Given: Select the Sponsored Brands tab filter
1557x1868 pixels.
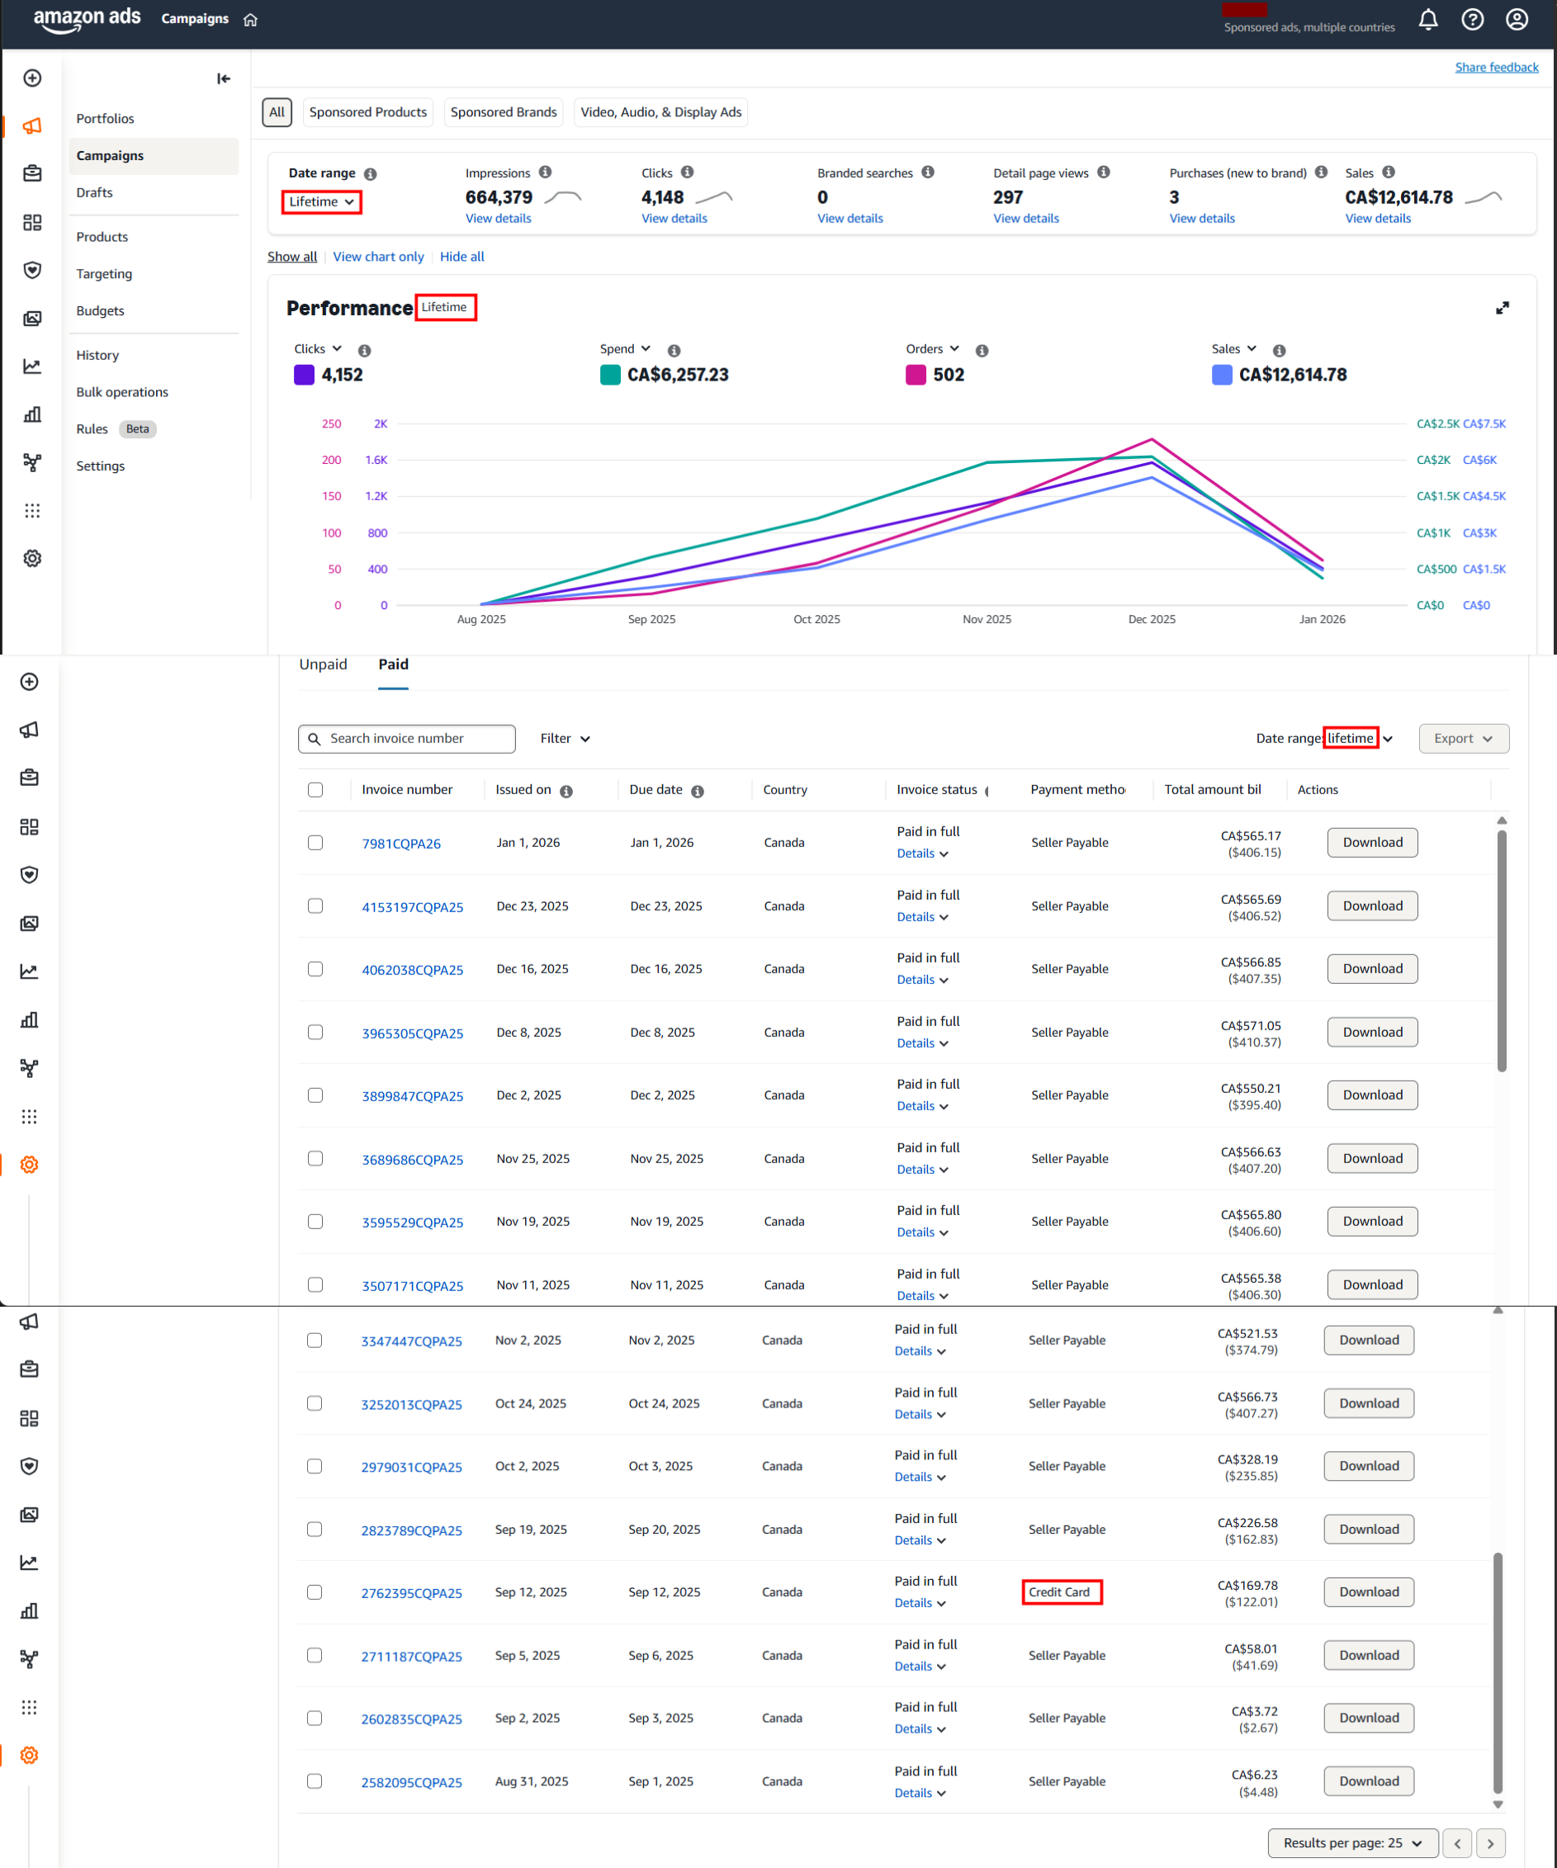Looking at the screenshot, I should click(504, 112).
